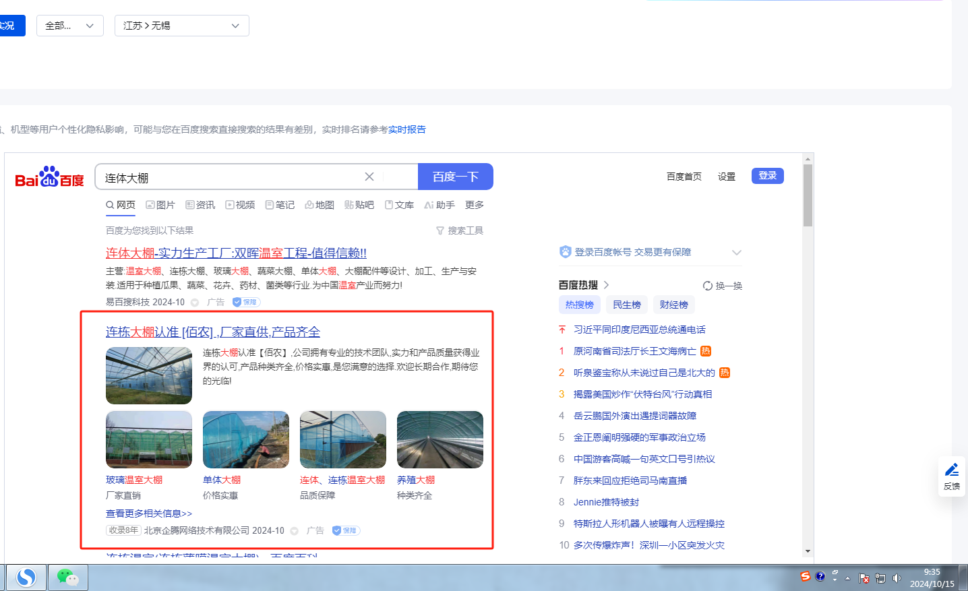Click the small round icon after 易百搜科技 2024-10
The image size is (968, 591).
(195, 303)
